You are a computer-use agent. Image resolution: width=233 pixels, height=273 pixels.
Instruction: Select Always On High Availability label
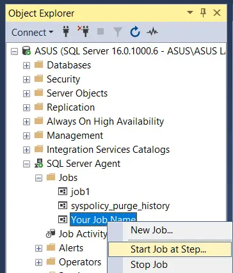[105, 121]
